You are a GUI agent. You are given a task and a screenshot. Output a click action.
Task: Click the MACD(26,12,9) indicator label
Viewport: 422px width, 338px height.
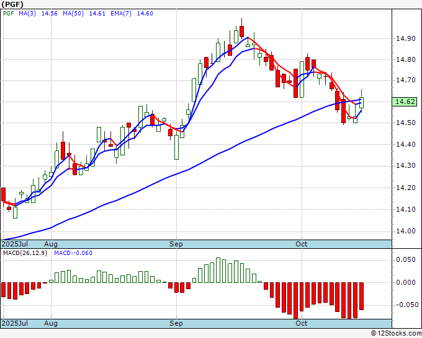(x=25, y=253)
